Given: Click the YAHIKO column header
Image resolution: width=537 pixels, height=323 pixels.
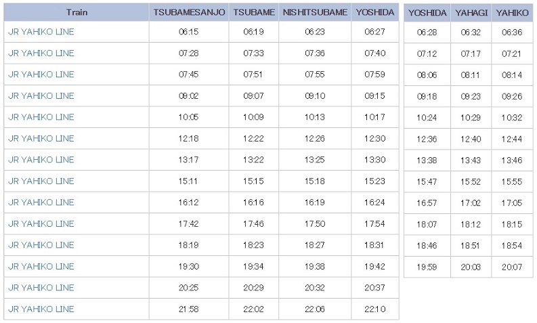Looking at the screenshot, I should click(511, 13).
